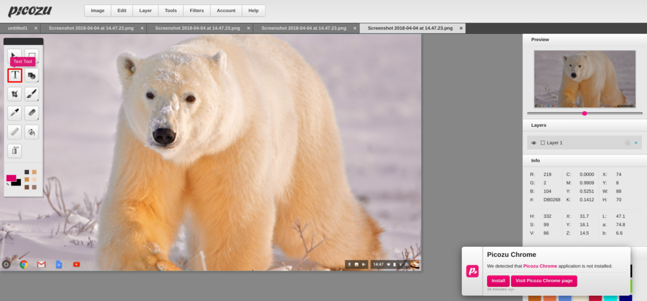Viewport: 647px width, 301px height.
Task: Close the active highlighted Screenshot tab
Action: click(461, 28)
